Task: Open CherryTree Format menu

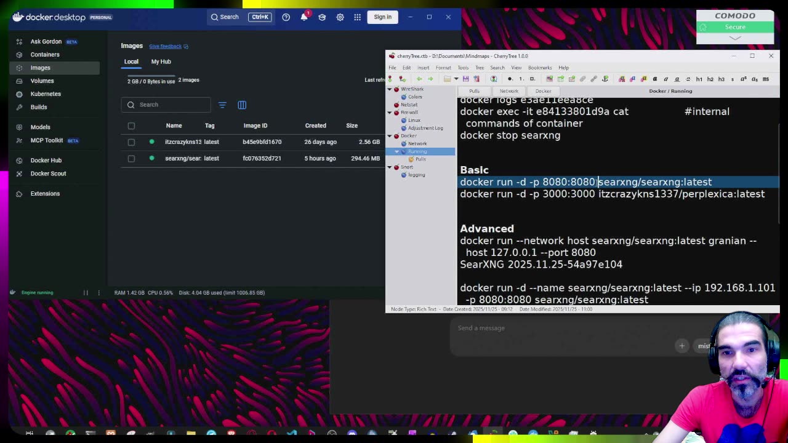Action: tap(443, 68)
